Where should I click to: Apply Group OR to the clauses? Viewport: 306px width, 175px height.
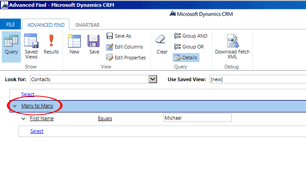[189, 47]
